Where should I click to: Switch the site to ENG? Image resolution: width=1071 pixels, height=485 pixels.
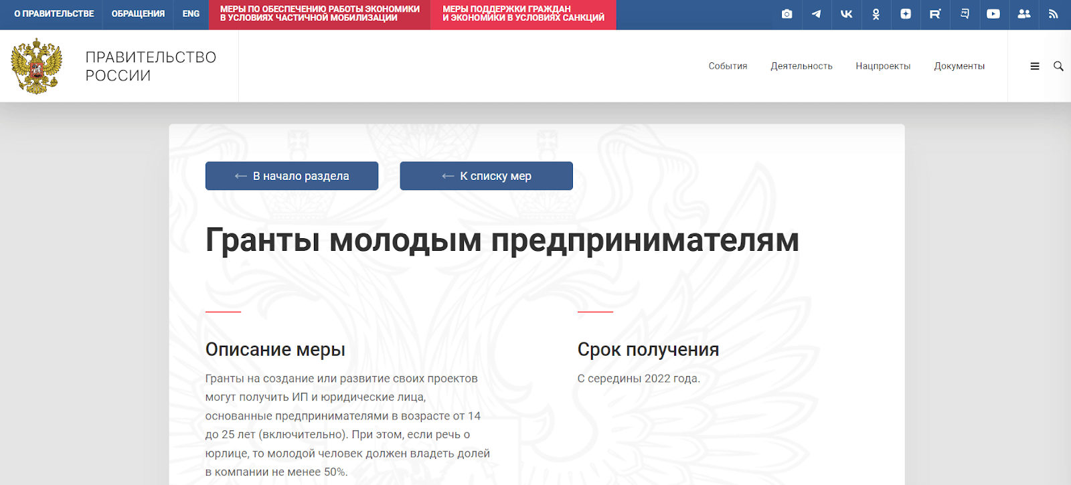(191, 14)
